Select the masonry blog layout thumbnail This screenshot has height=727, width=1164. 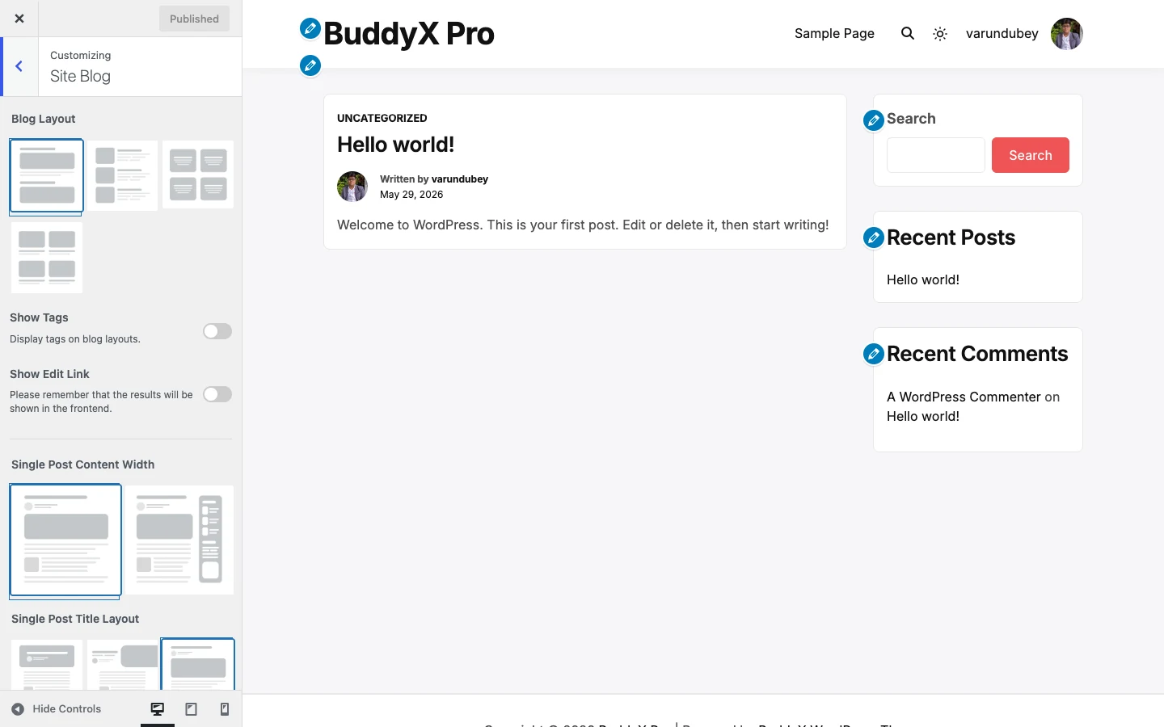point(47,258)
